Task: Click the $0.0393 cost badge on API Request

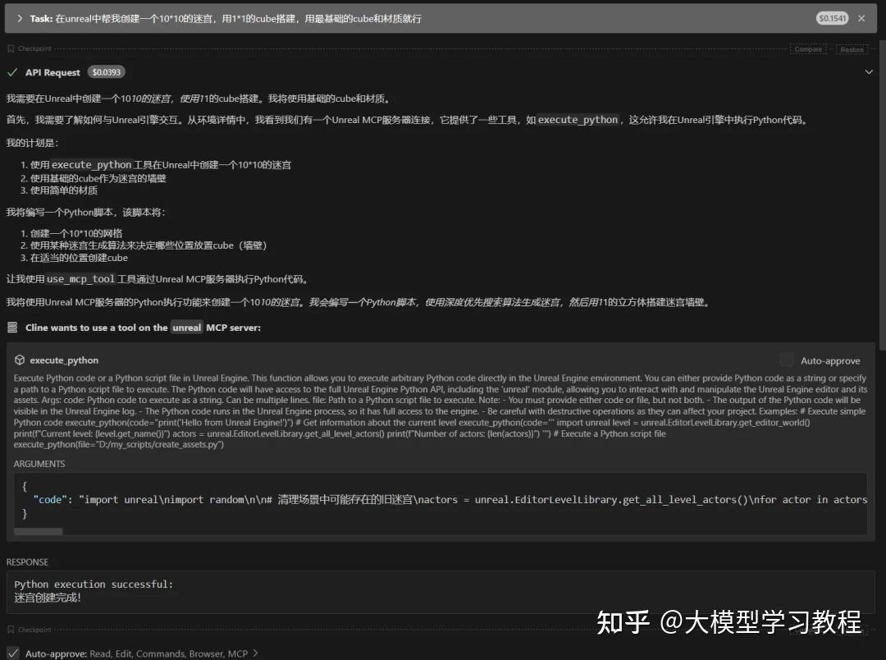Action: pyautogui.click(x=107, y=71)
